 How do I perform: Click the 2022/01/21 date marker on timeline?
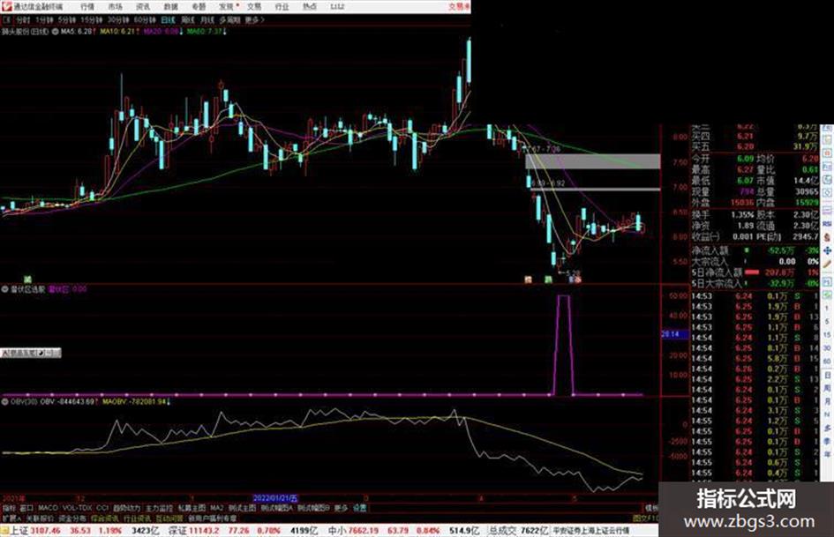click(x=275, y=499)
